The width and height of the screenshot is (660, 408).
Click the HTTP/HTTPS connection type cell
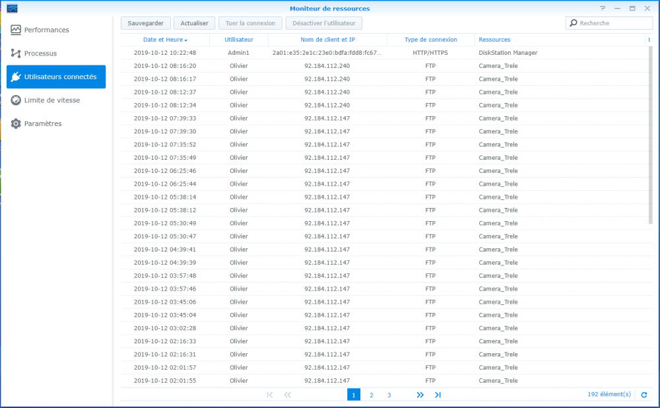pyautogui.click(x=430, y=53)
